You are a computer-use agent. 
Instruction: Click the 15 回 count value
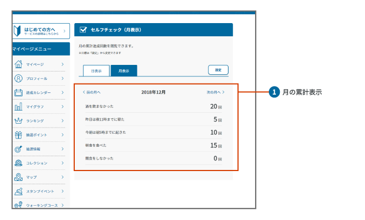pos(216,145)
